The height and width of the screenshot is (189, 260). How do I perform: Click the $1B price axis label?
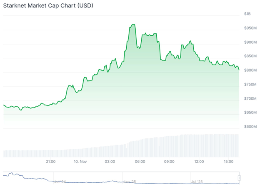click(x=247, y=14)
